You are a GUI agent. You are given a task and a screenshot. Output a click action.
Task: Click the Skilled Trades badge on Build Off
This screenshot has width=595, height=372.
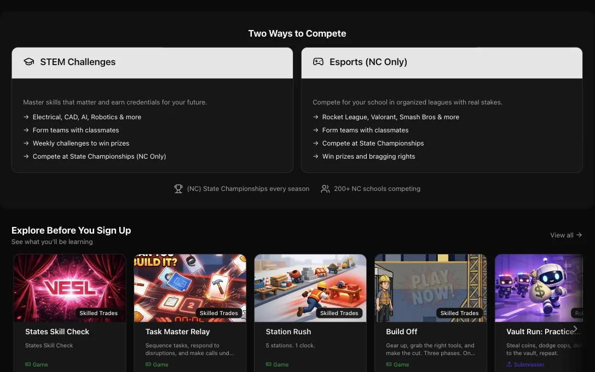click(x=460, y=313)
